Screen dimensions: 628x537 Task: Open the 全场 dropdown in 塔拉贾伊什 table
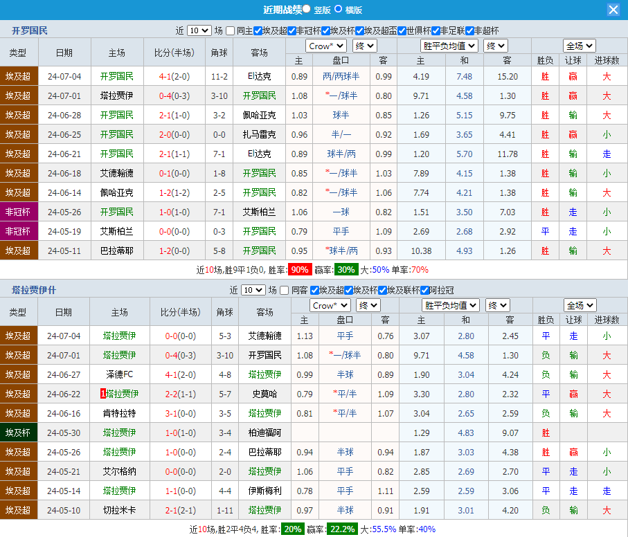click(x=580, y=305)
